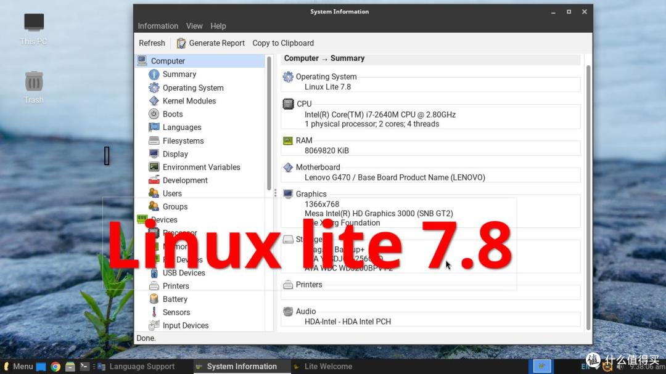The width and height of the screenshot is (666, 374).
Task: Click Linux Lite 7.8 operating system value
Action: click(x=328, y=87)
